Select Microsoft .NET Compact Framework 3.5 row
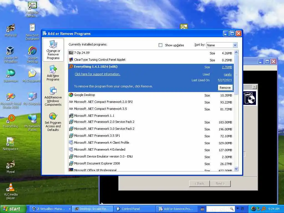 pyautogui.click(x=151, y=109)
